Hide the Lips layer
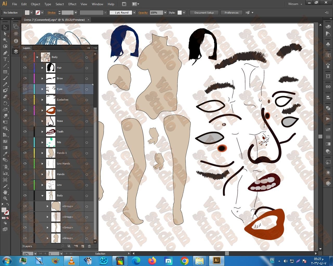 pyautogui.click(x=25, y=110)
